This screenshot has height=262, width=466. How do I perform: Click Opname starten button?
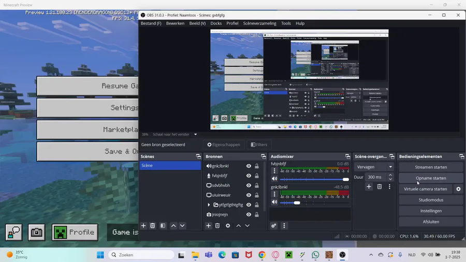coord(431,178)
